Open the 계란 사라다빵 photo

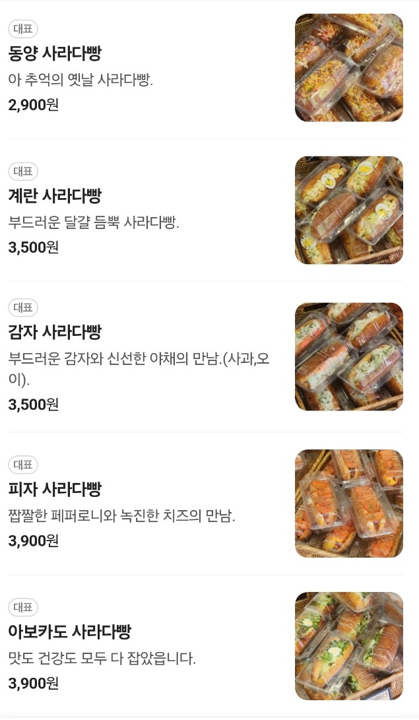348,210
